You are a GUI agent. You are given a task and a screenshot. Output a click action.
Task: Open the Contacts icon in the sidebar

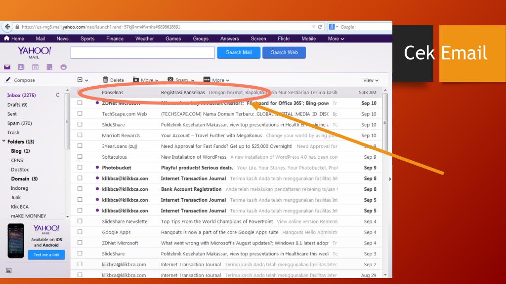[21, 67]
